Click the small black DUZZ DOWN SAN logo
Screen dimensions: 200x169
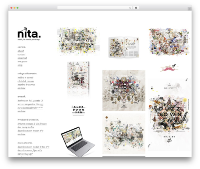[x=78, y=111]
